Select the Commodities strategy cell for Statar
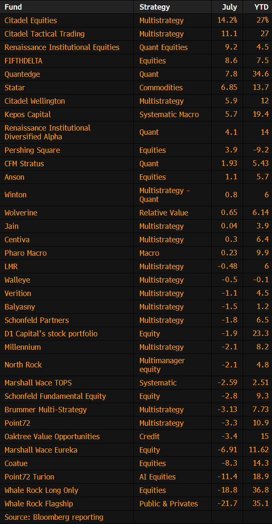 tap(161, 88)
